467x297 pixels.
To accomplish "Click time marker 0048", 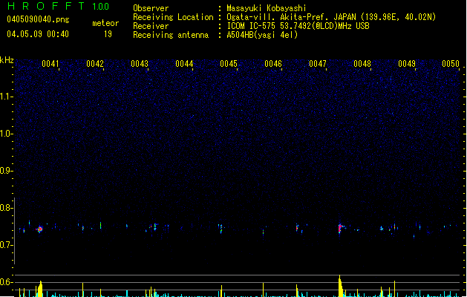I will click(x=362, y=64).
